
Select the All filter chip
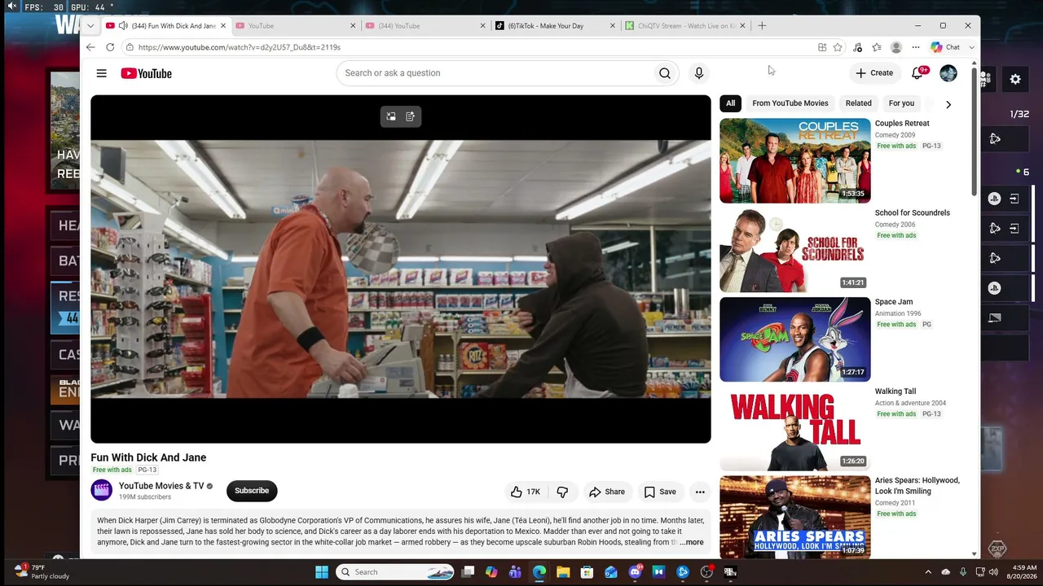730,103
